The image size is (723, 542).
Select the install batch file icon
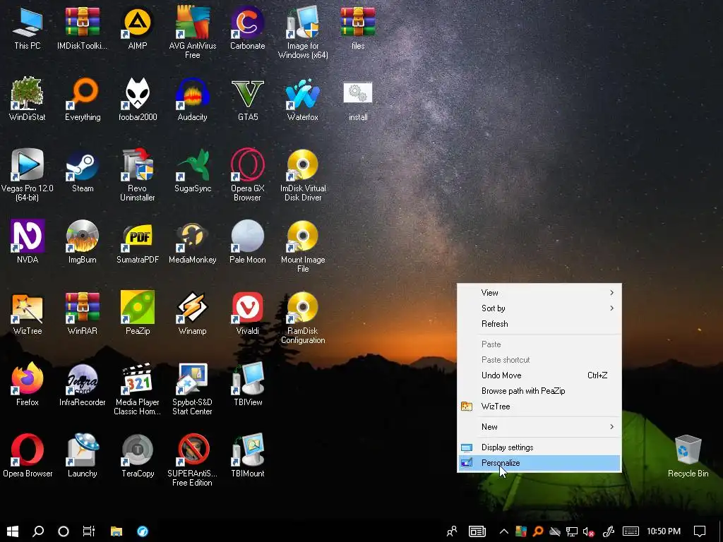pos(358,94)
